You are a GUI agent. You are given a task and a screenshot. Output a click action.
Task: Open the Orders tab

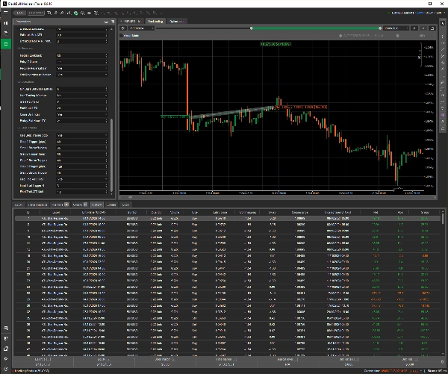80,205
